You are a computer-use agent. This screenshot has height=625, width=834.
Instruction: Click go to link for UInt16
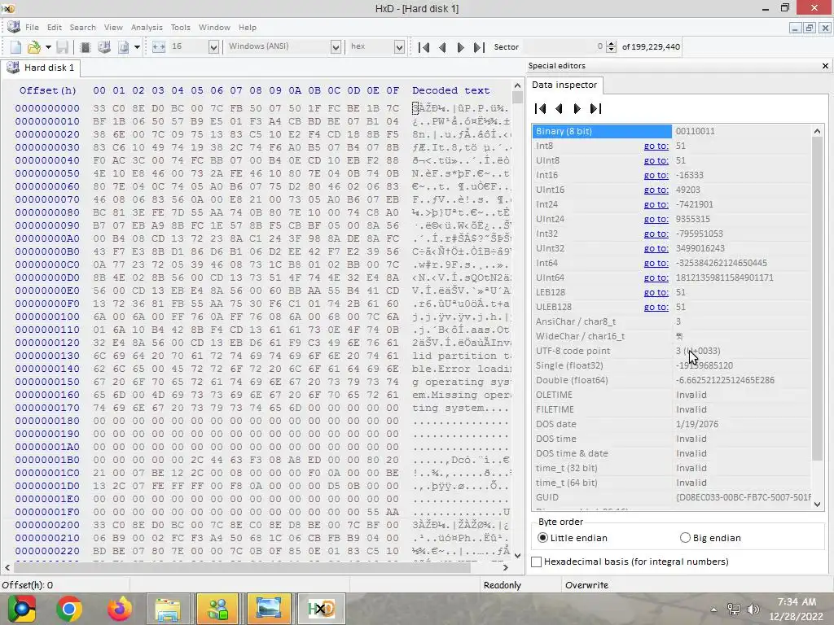pyautogui.click(x=656, y=190)
